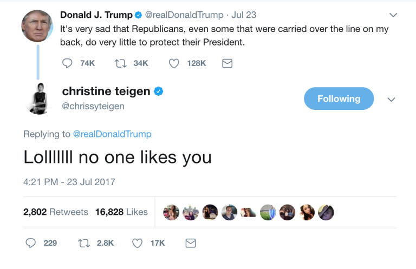The image size is (416, 269).
Task: Toggle the Following button to unfollow
Action: point(339,99)
